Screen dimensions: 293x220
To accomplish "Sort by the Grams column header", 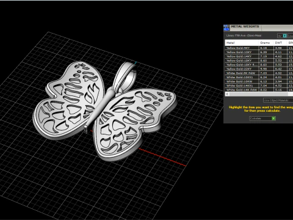I will [266, 43].
